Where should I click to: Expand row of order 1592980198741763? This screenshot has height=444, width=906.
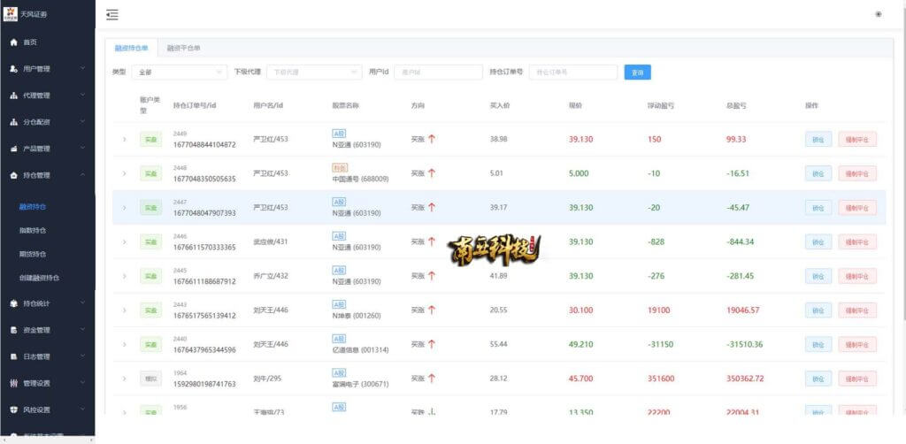tap(124, 379)
